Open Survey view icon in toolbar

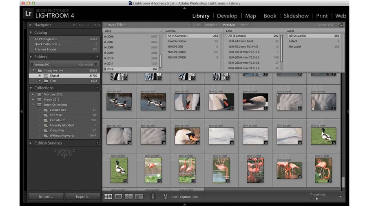(x=139, y=197)
